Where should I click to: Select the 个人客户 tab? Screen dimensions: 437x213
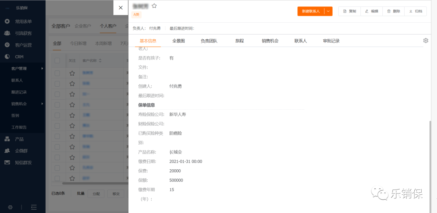pos(108,26)
